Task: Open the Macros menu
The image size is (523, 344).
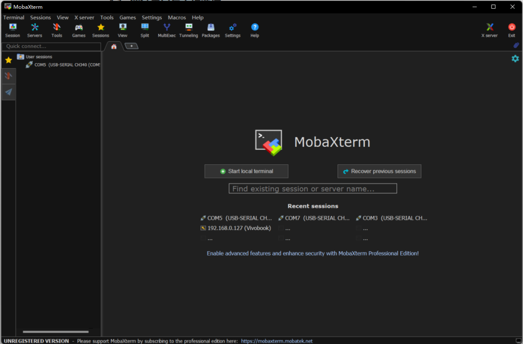Action: 177,17
